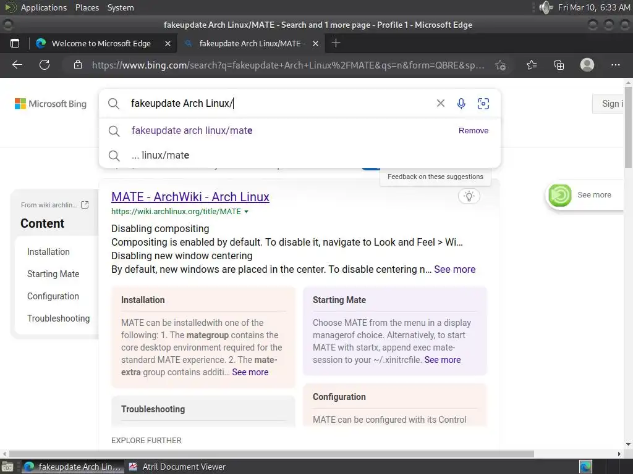View site information lock icon
The width and height of the screenshot is (633, 474).
click(78, 65)
